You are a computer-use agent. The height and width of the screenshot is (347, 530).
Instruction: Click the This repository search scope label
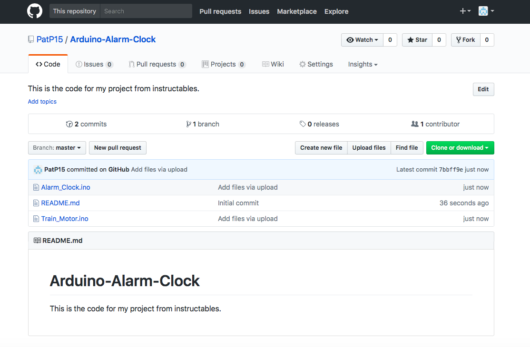point(75,11)
